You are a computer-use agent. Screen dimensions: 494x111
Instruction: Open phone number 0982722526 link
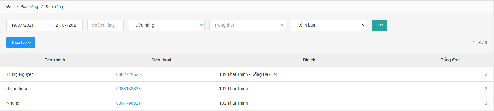click(x=128, y=74)
